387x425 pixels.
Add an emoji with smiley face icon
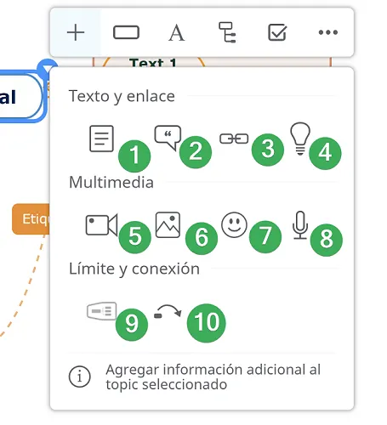coord(234,224)
